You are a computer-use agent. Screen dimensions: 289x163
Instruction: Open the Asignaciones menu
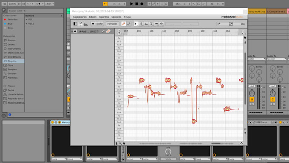(79, 17)
